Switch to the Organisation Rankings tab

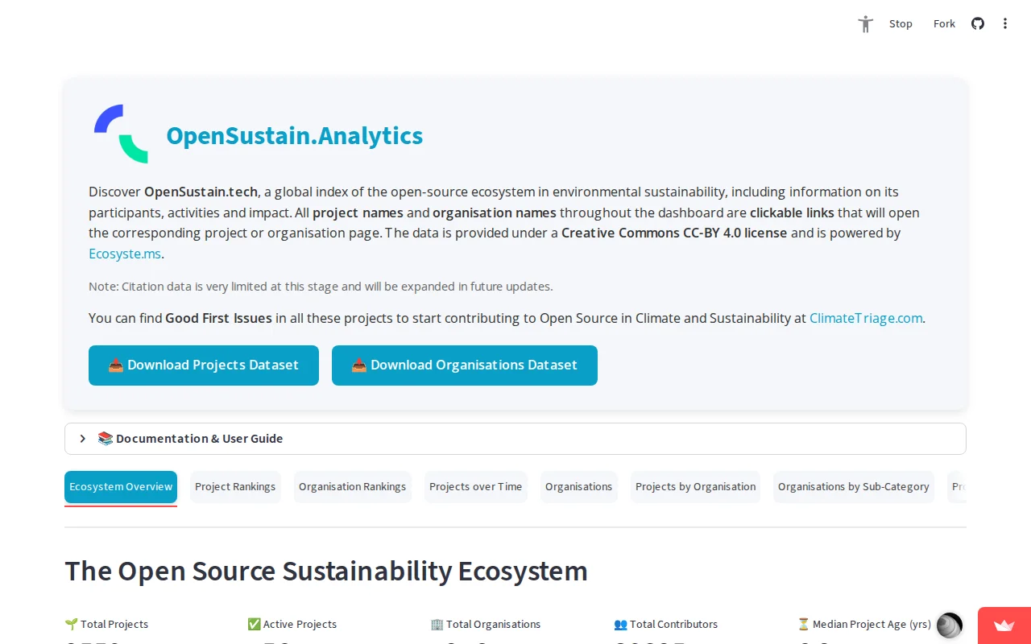click(x=353, y=487)
